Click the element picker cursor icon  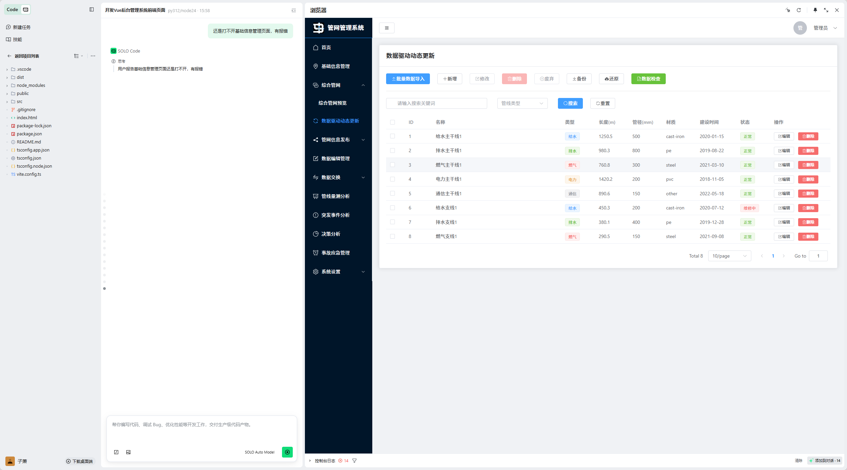tap(788, 10)
